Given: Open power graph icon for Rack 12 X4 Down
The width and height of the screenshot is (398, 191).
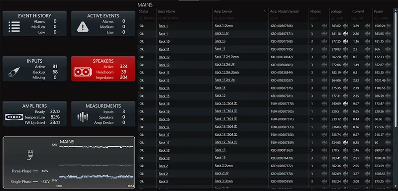Looking at the screenshot, I should 389,57.
